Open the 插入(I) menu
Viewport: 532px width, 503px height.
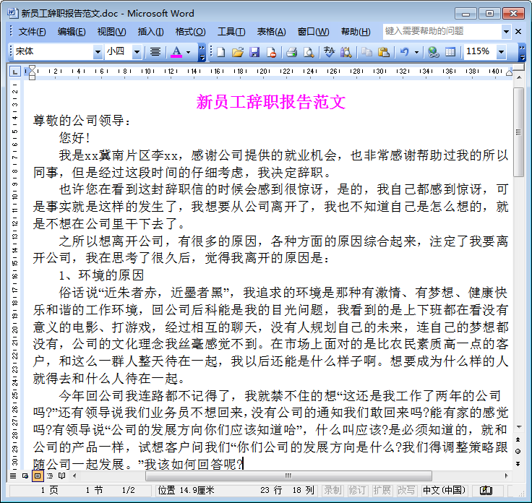[x=150, y=32]
